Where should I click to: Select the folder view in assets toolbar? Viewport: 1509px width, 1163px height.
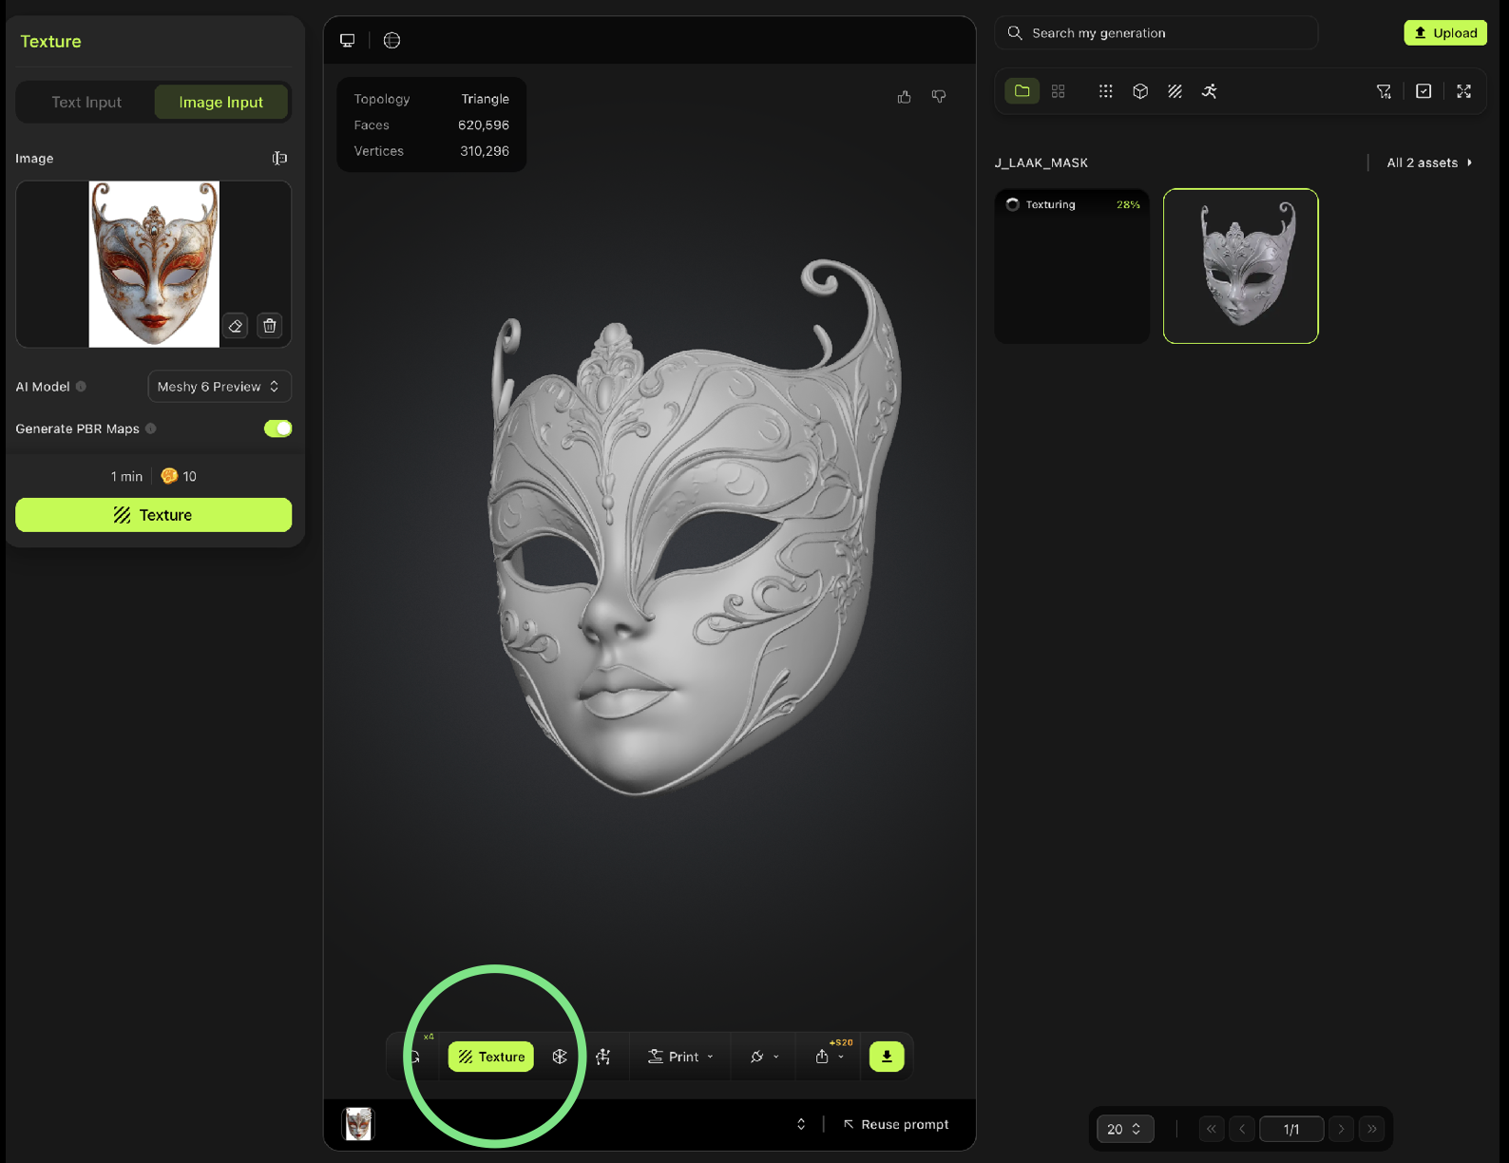[x=1022, y=91]
